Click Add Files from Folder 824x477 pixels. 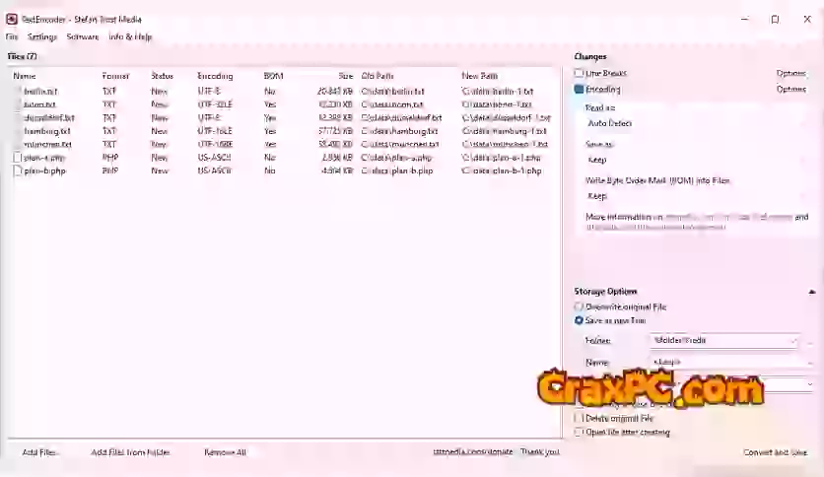click(x=130, y=452)
